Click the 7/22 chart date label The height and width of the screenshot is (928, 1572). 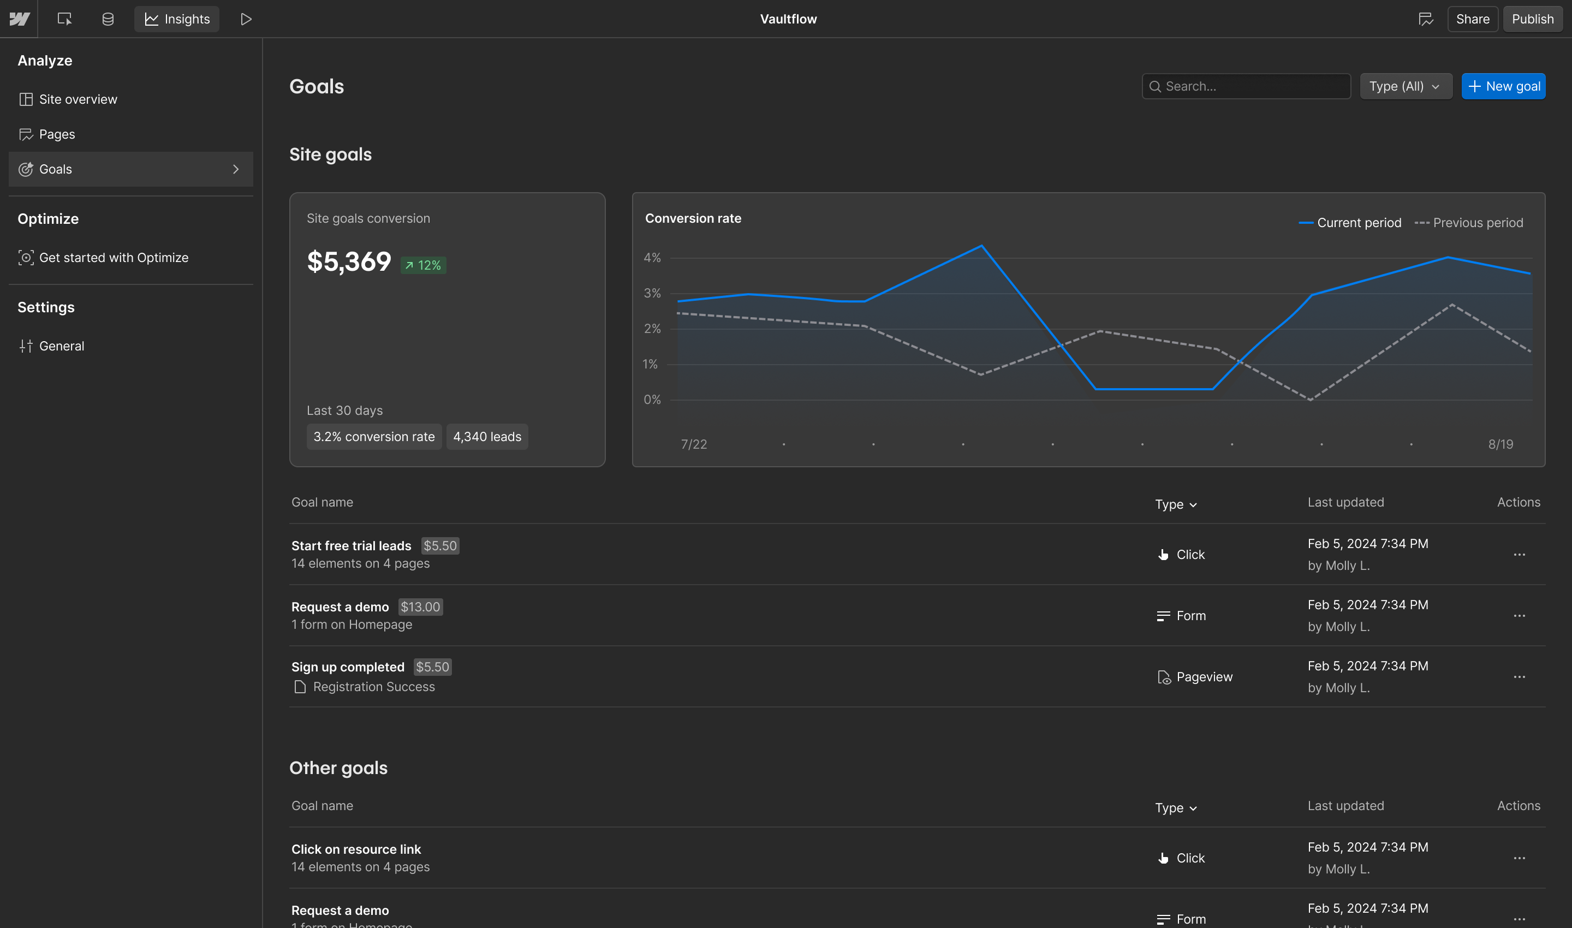[x=693, y=444]
